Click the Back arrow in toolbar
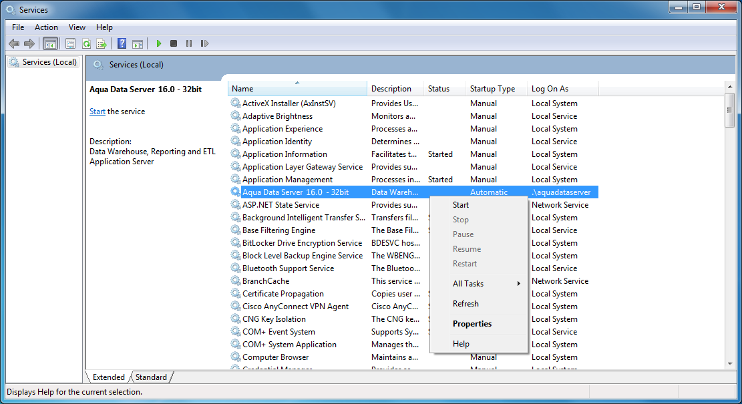This screenshot has height=404, width=742. [x=14, y=43]
